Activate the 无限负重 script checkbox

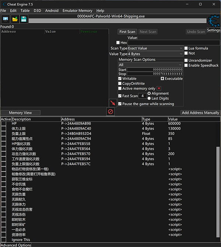coord(3,194)
